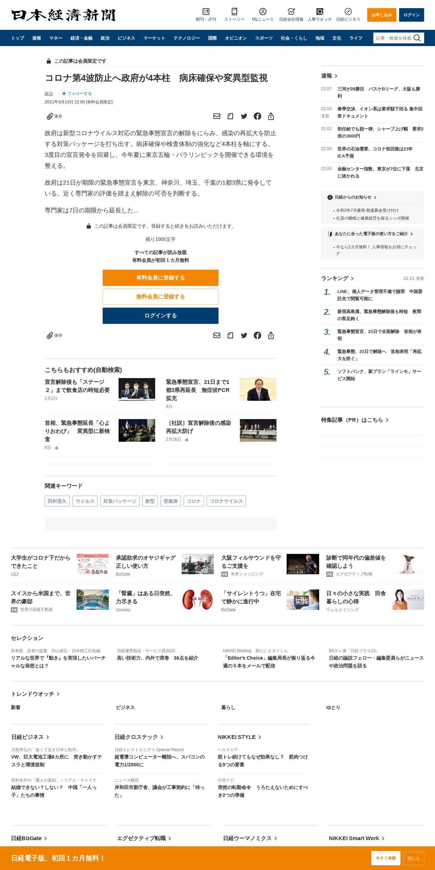Click the 菅義偉 keyword tag

171,501
